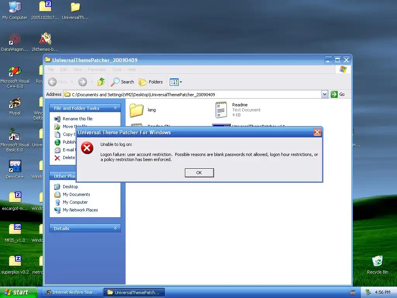Open My Network Places link
397x298 pixels.
[x=80, y=210]
